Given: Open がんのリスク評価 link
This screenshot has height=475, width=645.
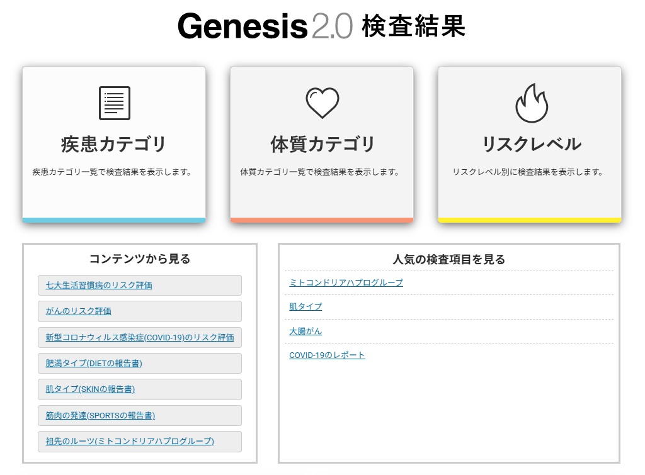Looking at the screenshot, I should point(79,311).
